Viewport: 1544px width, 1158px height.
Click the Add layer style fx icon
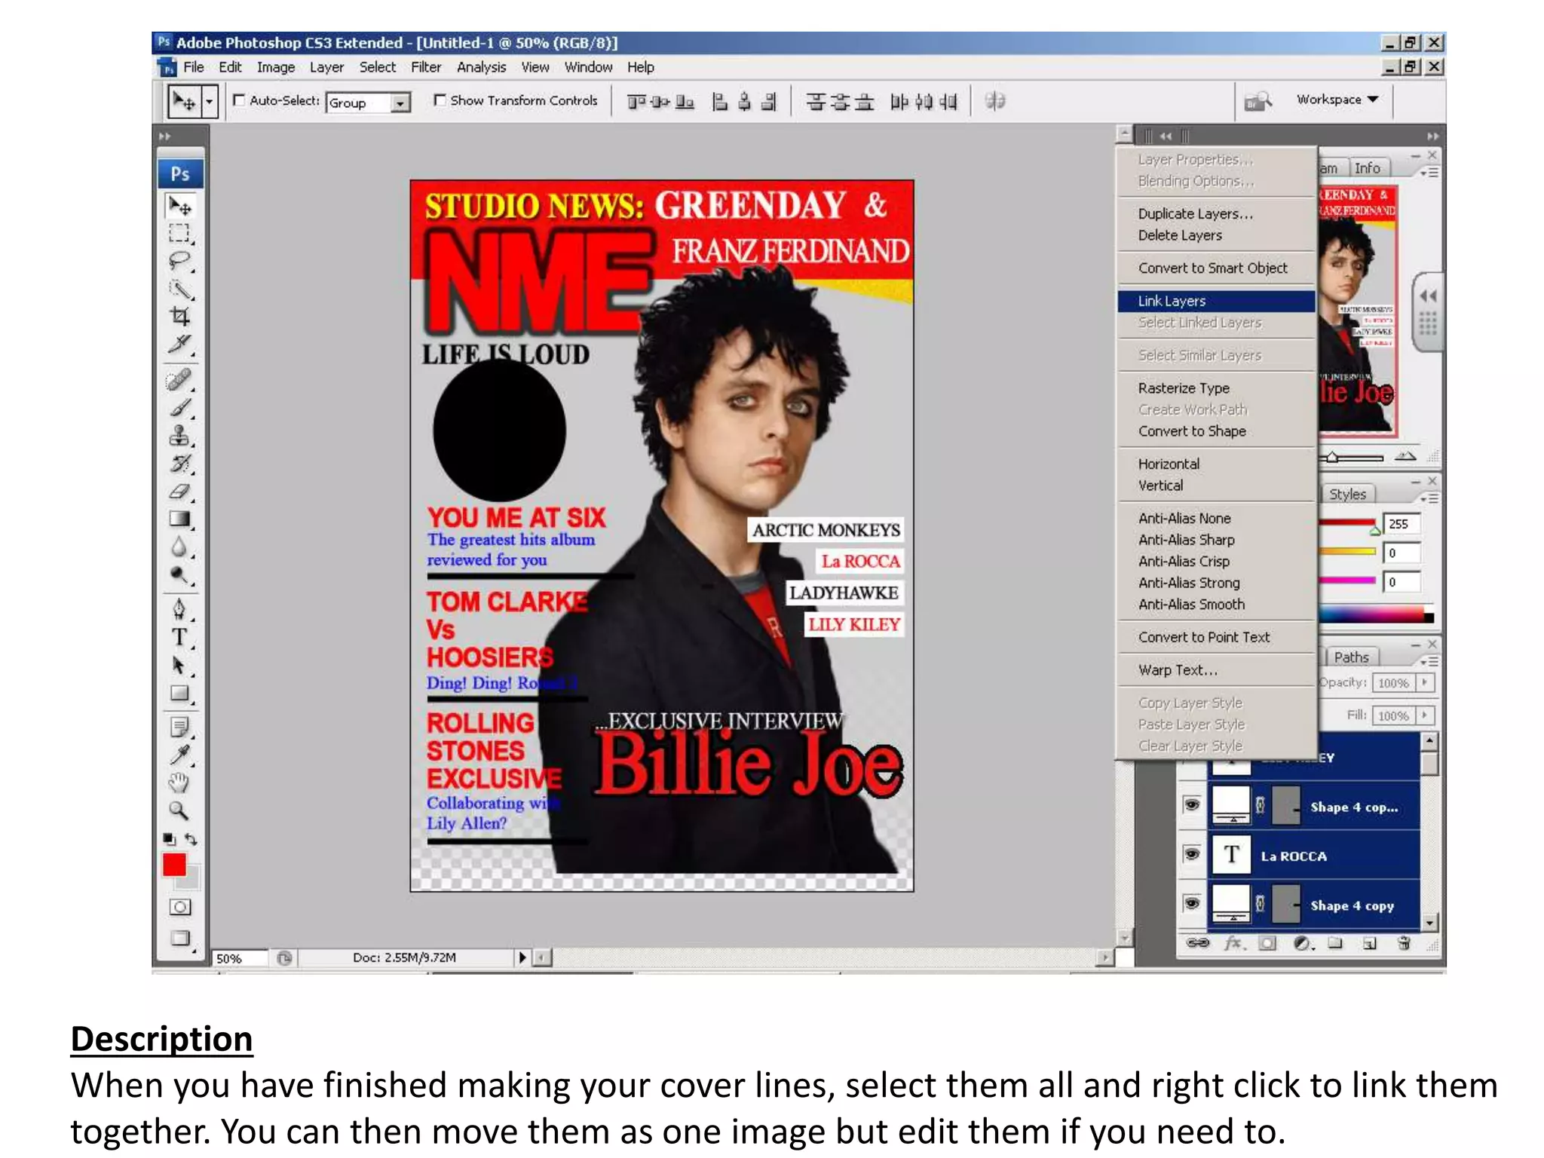pos(1234,943)
